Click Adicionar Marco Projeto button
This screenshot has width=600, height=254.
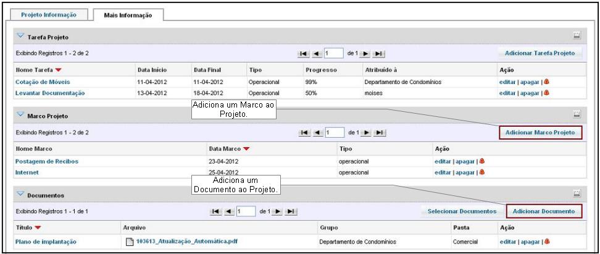pos(540,132)
